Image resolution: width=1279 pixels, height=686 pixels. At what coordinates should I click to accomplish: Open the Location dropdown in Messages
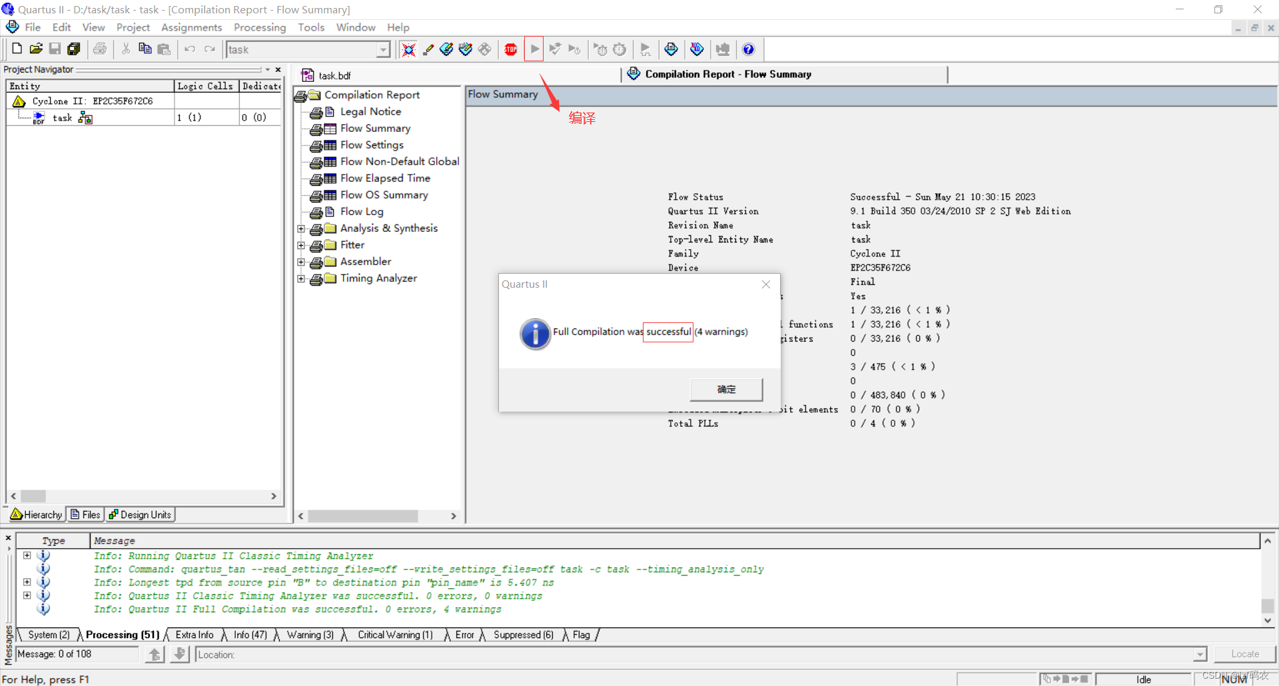pos(1200,655)
